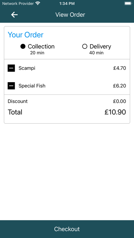Tap the £10.90 total amount
134x238 pixels.
[x=115, y=112]
